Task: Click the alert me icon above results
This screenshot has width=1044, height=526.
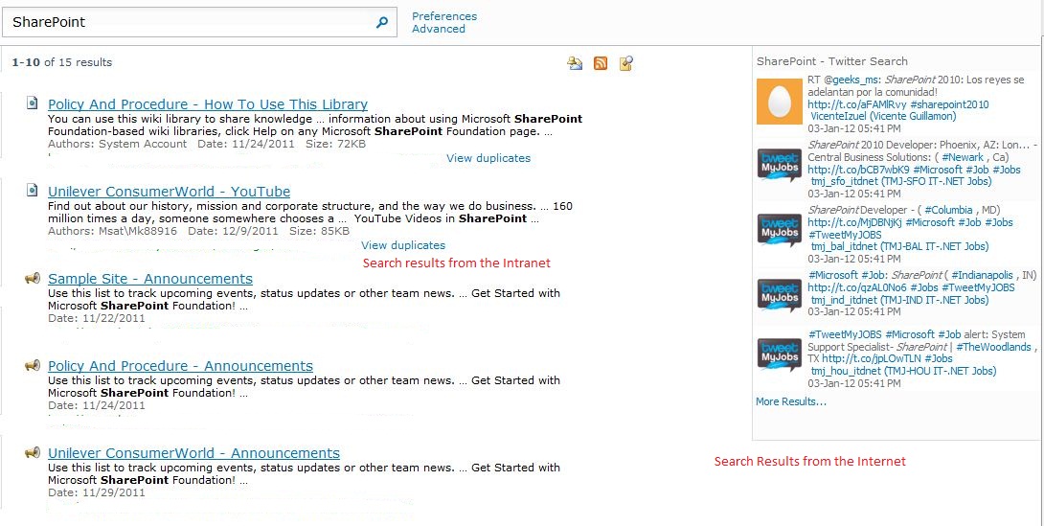Action: pos(575,63)
